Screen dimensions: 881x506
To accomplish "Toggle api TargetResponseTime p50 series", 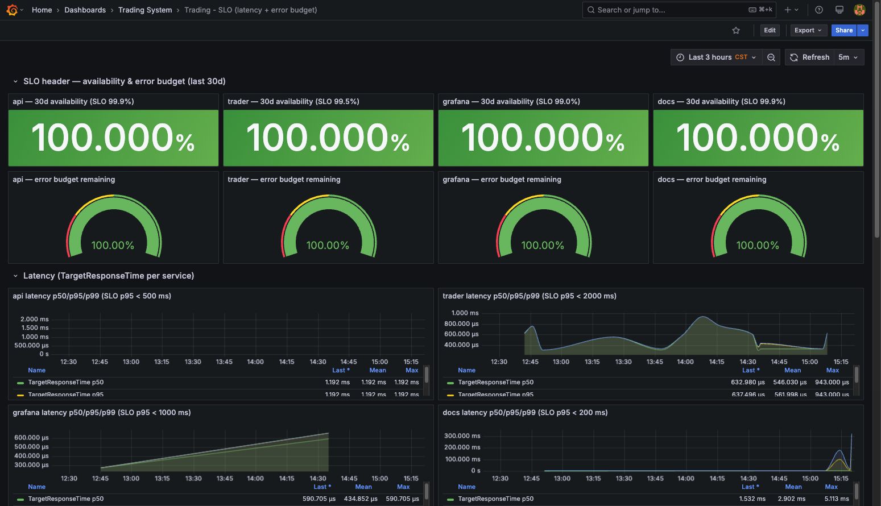I will click(x=66, y=382).
